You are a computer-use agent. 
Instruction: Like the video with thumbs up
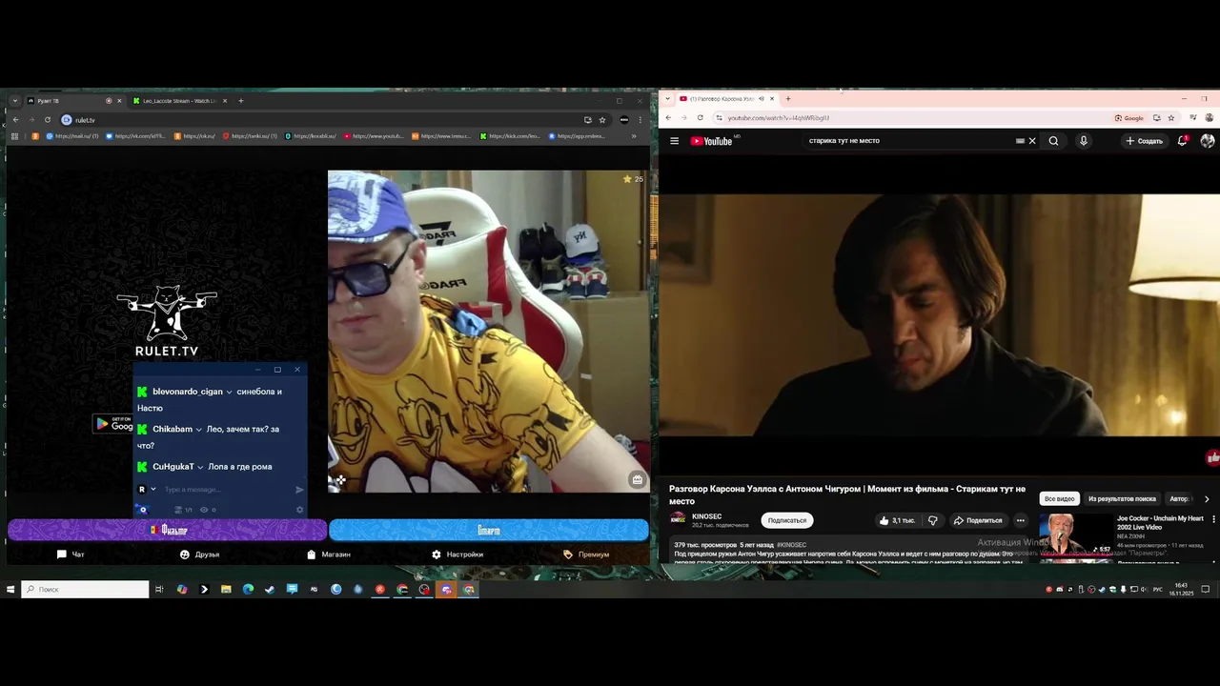(896, 520)
